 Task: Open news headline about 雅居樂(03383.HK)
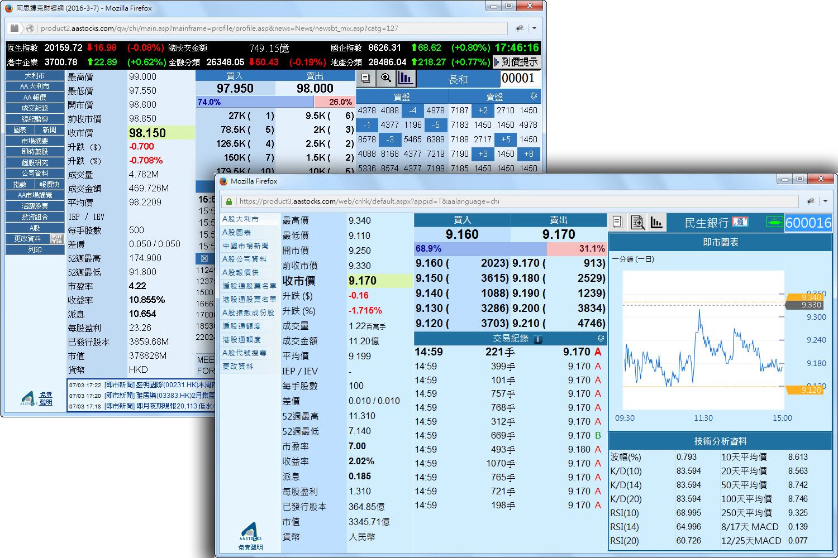point(159,396)
